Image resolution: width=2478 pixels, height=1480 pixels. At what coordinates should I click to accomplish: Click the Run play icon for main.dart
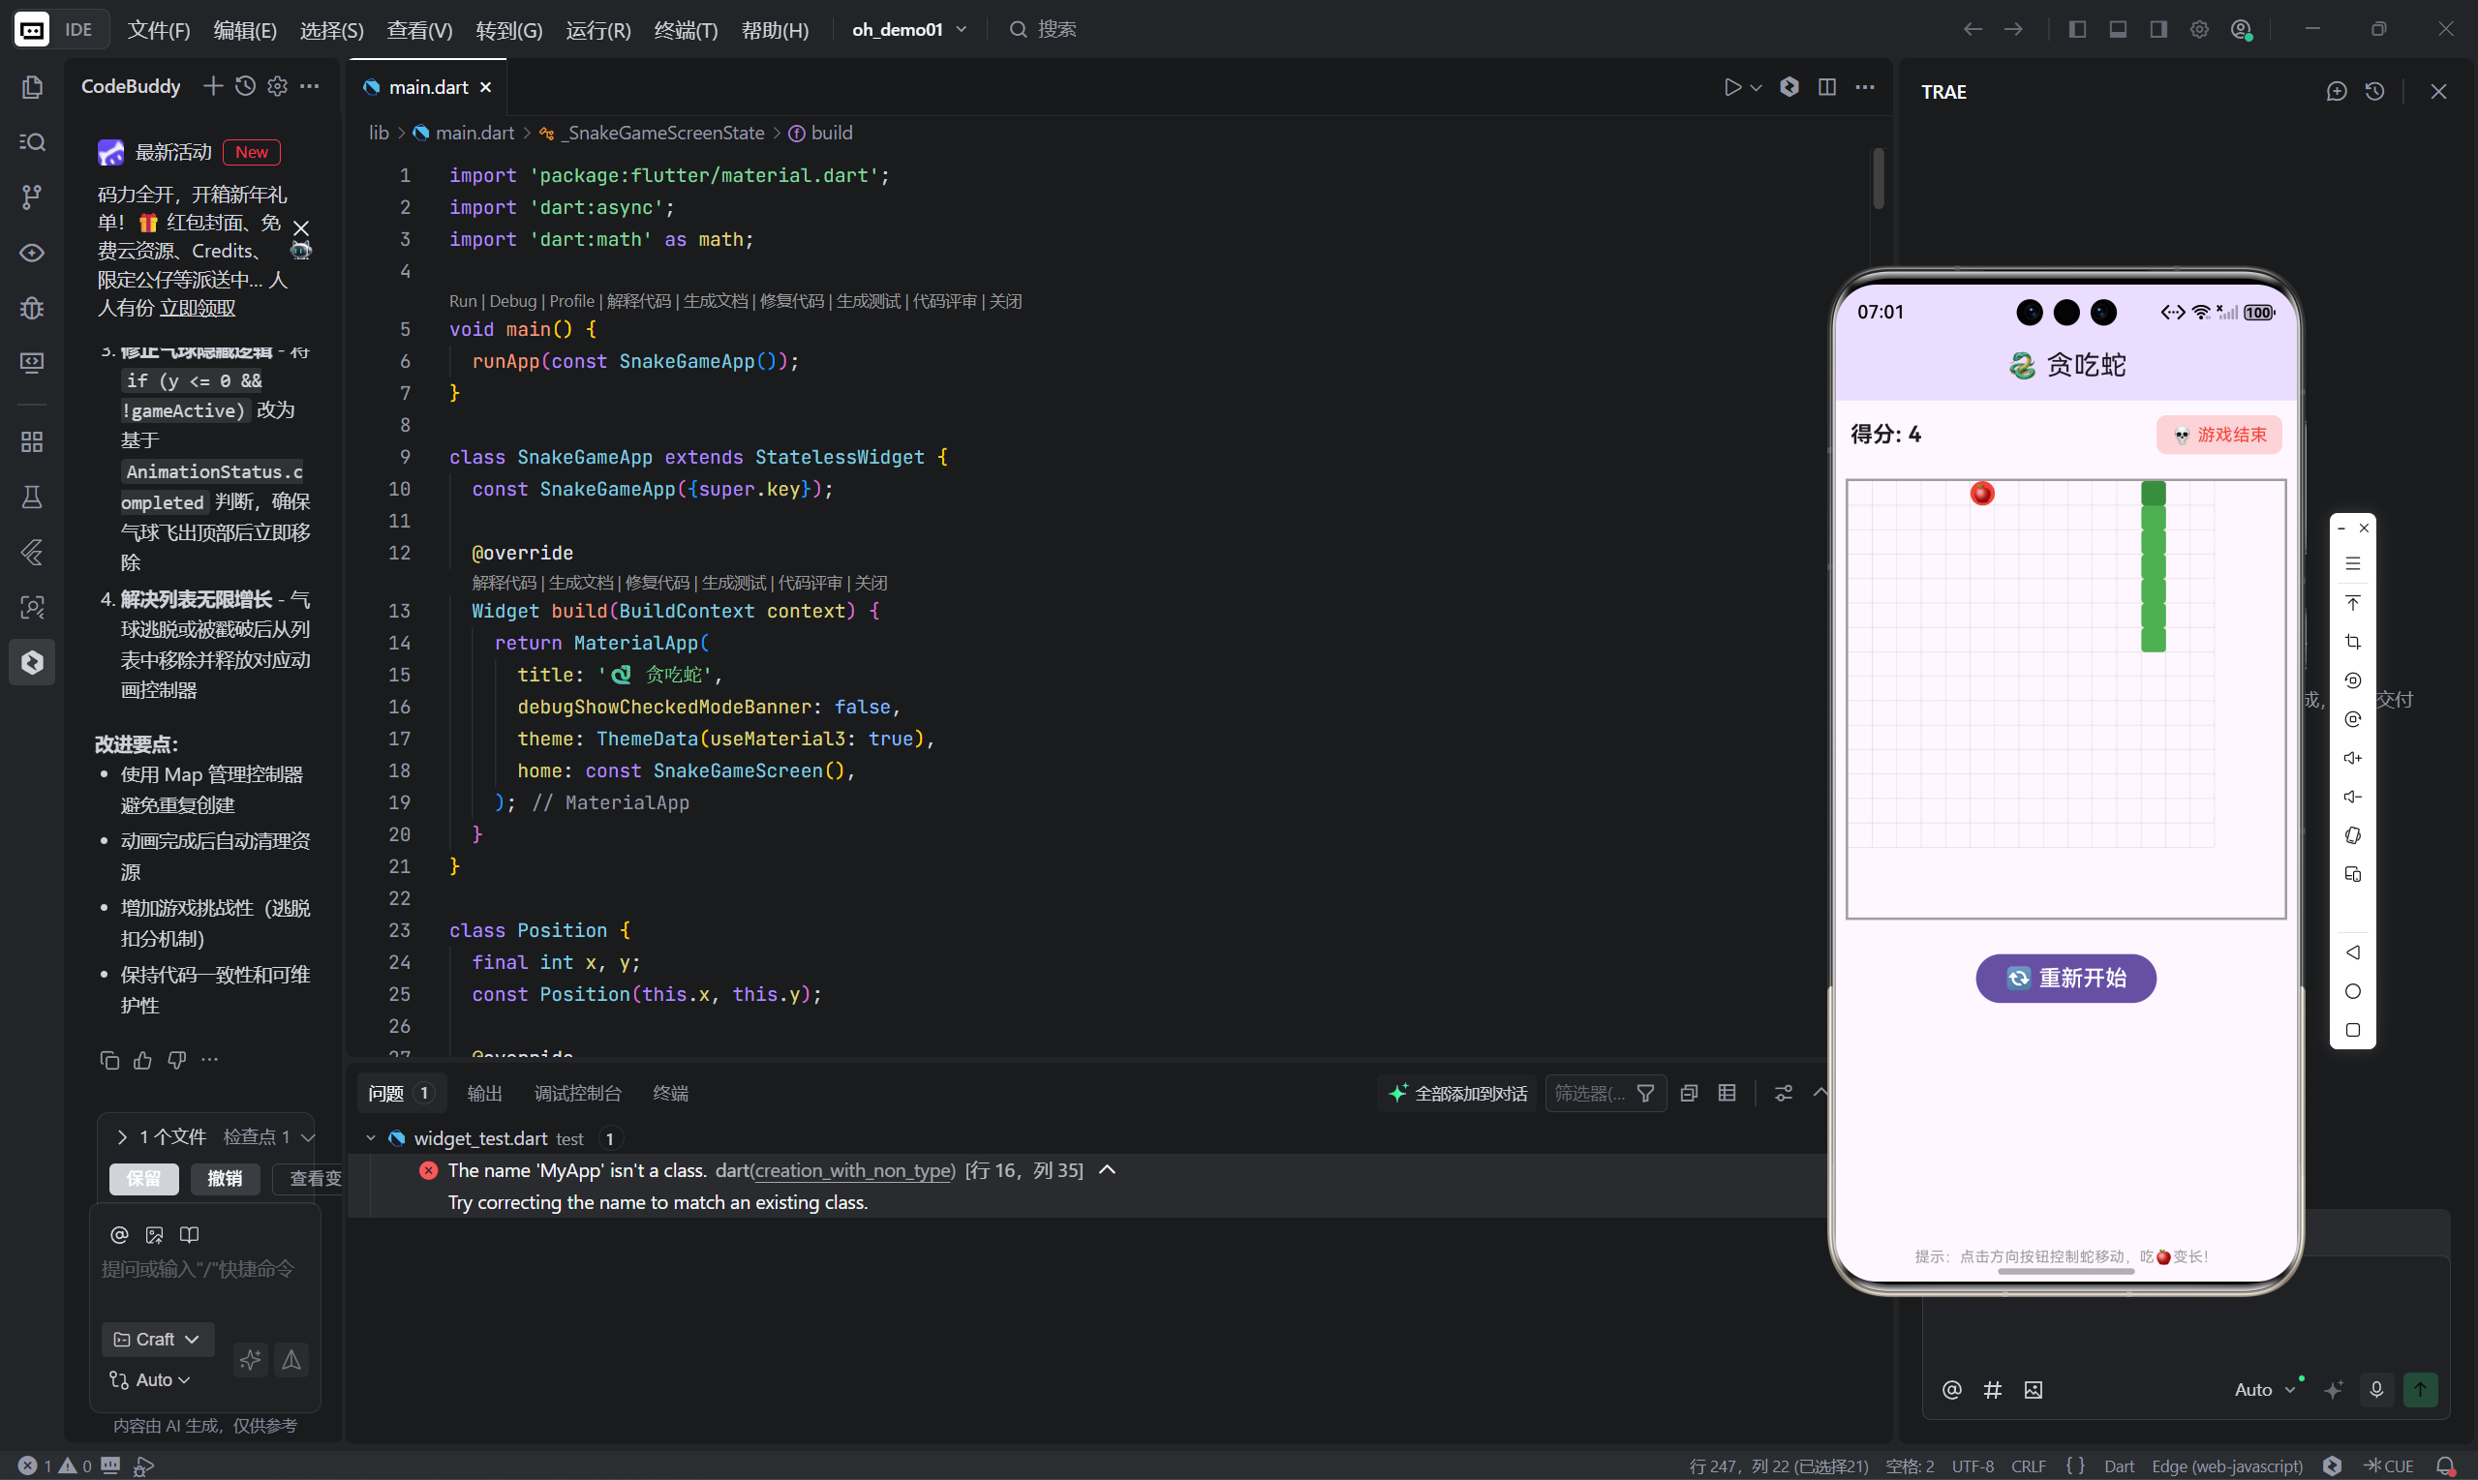1731,87
